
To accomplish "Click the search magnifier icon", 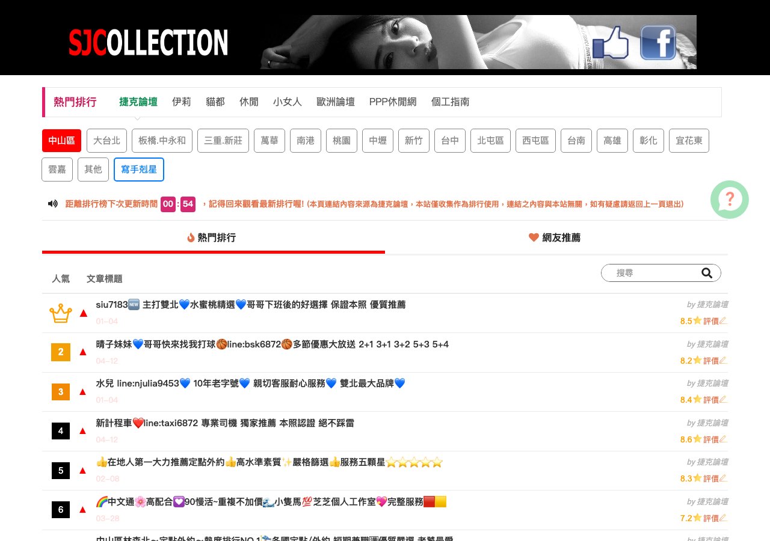I will [x=707, y=273].
